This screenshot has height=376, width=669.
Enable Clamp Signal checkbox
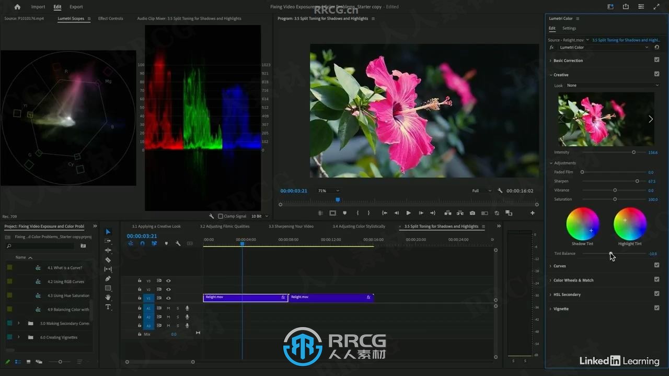(x=221, y=216)
